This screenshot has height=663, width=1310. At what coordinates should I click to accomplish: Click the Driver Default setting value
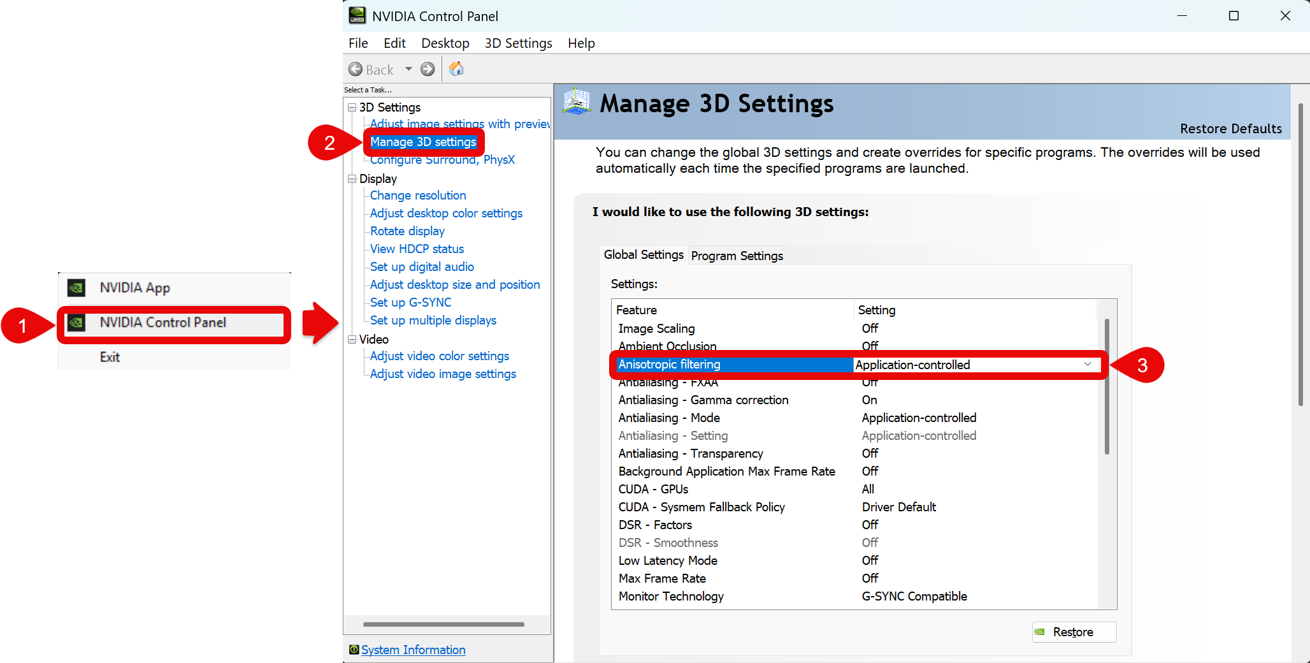899,507
